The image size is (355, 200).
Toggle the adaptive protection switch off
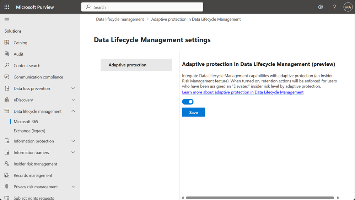(x=188, y=102)
